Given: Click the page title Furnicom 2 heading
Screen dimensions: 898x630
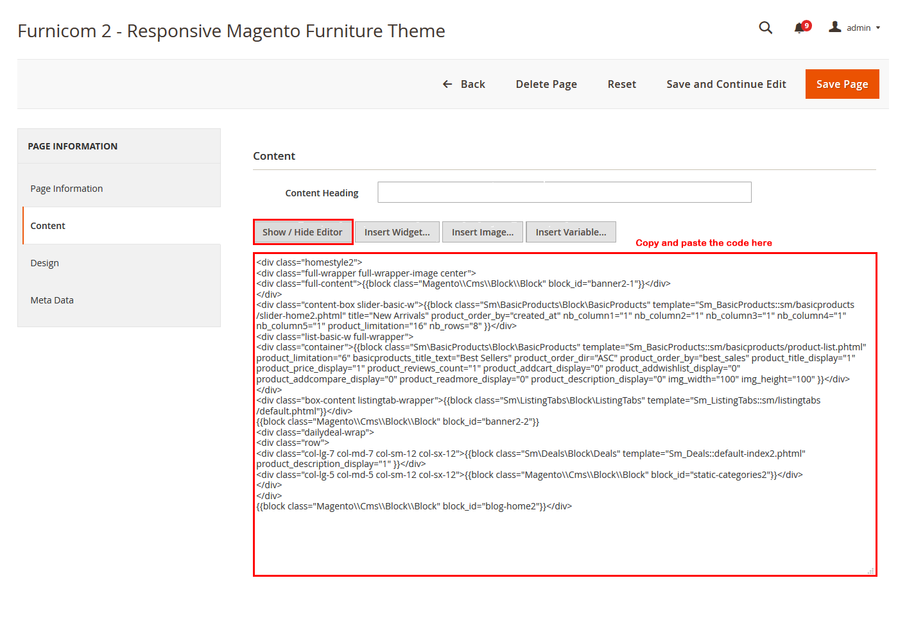Looking at the screenshot, I should pos(231,31).
